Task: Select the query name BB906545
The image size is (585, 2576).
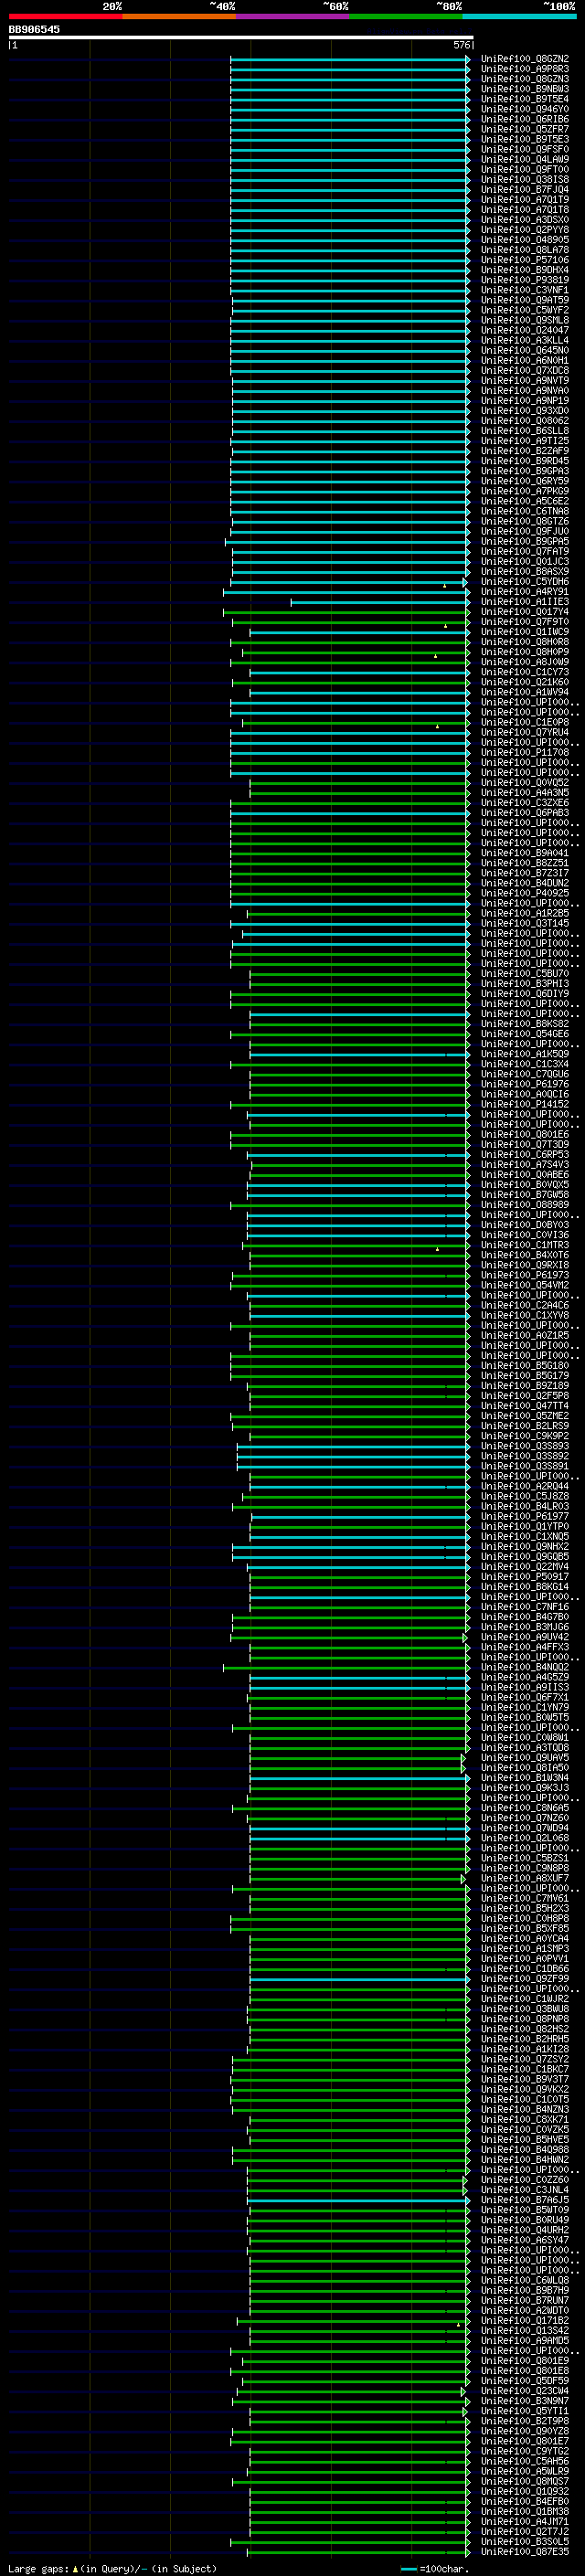Action: coord(34,29)
